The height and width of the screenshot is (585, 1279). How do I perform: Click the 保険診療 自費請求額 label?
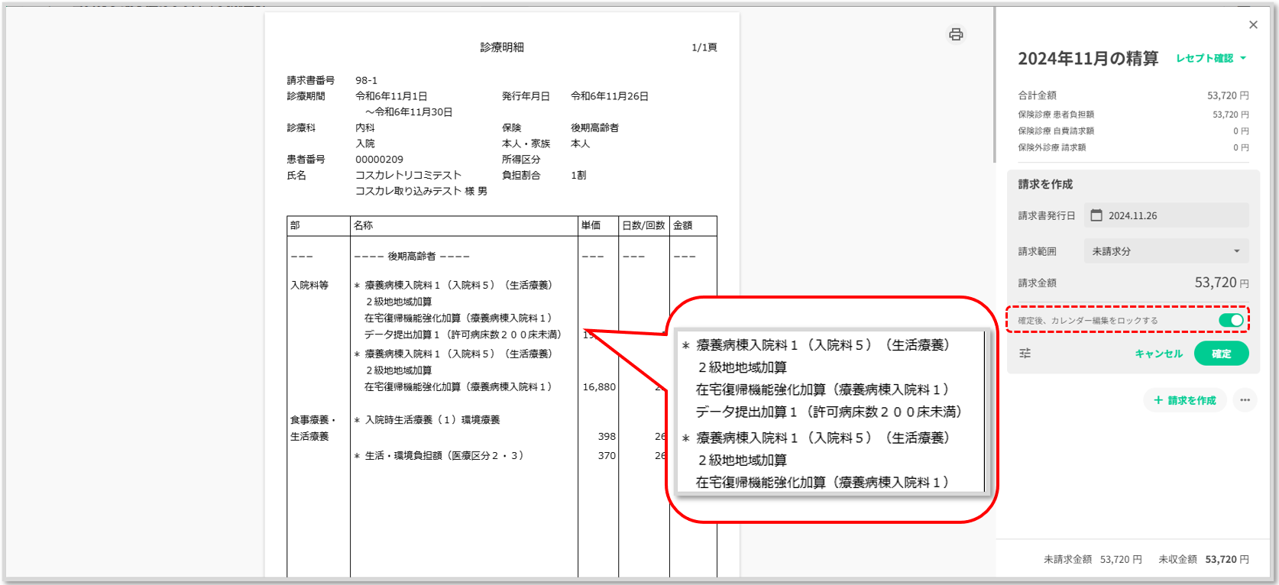click(1056, 131)
